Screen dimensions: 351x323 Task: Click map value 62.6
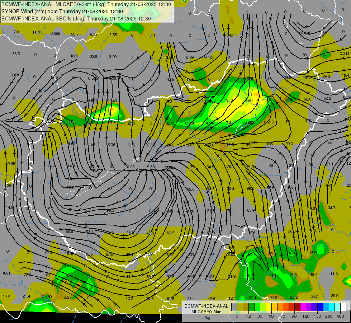pos(308,99)
